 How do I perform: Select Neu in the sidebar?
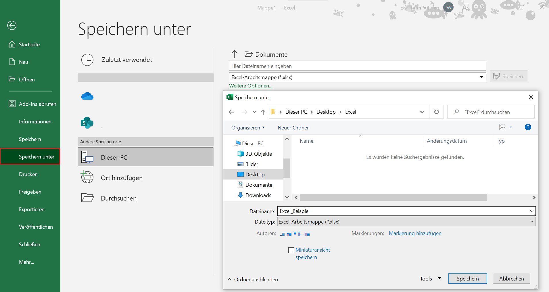19,62
